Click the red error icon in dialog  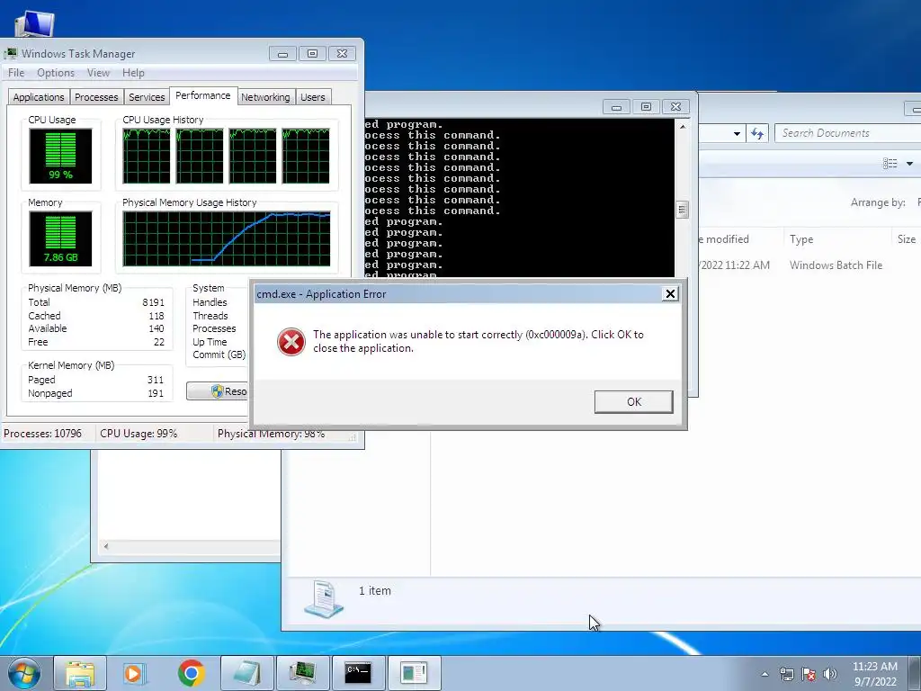pos(291,341)
